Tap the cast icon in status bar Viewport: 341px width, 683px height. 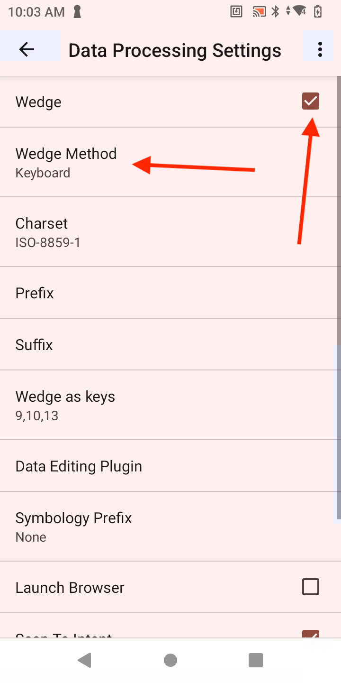pos(259,12)
